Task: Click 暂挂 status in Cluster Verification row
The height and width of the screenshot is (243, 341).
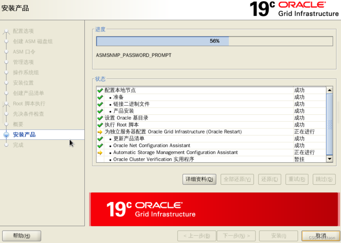Action: (299, 160)
